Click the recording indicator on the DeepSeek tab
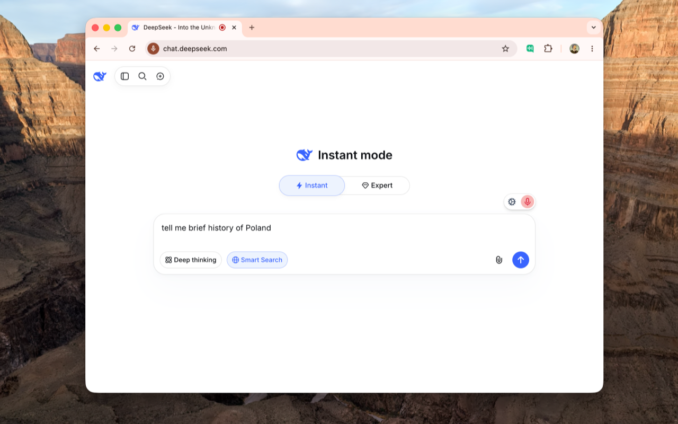Viewport: 678px width, 424px height. tap(222, 28)
